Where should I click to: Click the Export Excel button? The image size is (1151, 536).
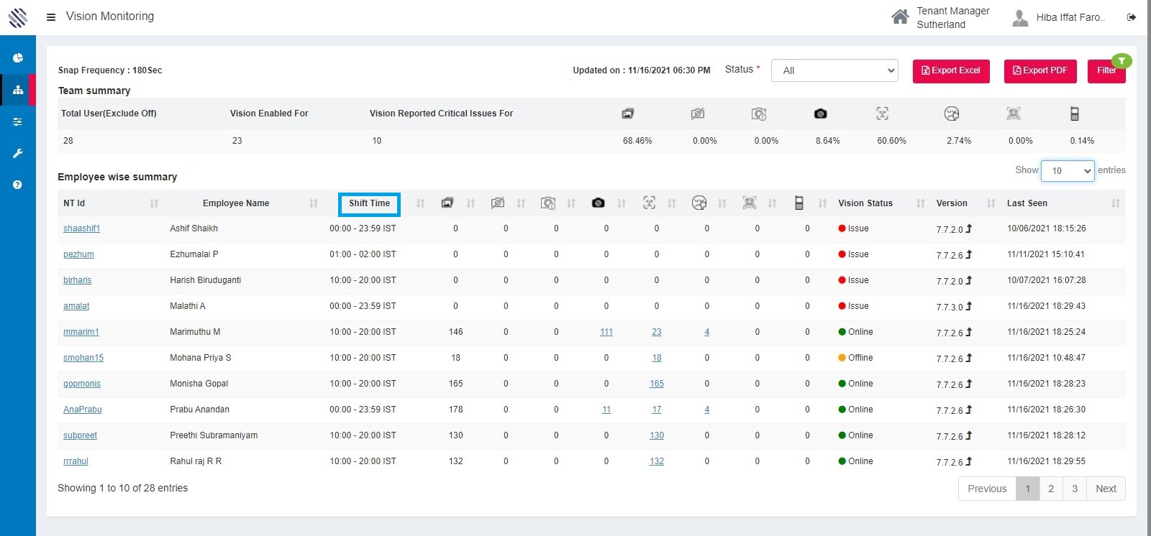pyautogui.click(x=951, y=70)
